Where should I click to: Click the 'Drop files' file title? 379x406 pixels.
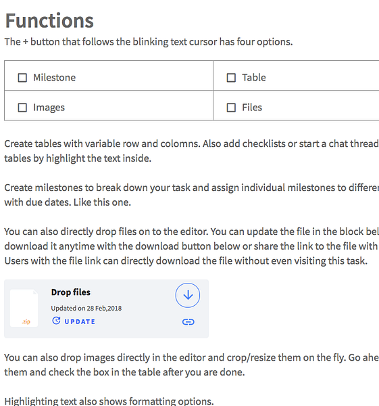point(70,292)
